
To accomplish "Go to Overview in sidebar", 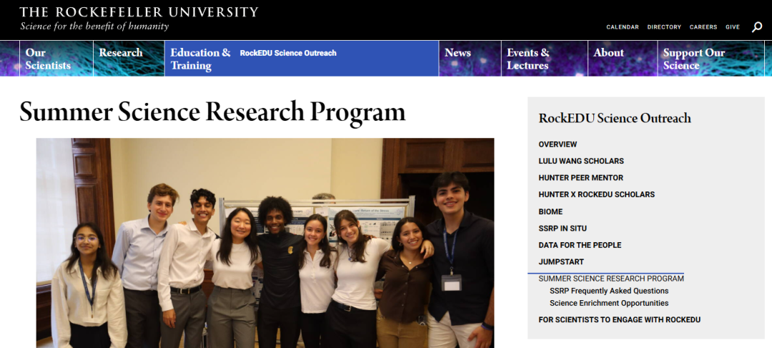I will click(x=558, y=144).
